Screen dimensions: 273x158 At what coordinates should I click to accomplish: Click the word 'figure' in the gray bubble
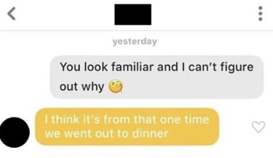click(x=237, y=67)
